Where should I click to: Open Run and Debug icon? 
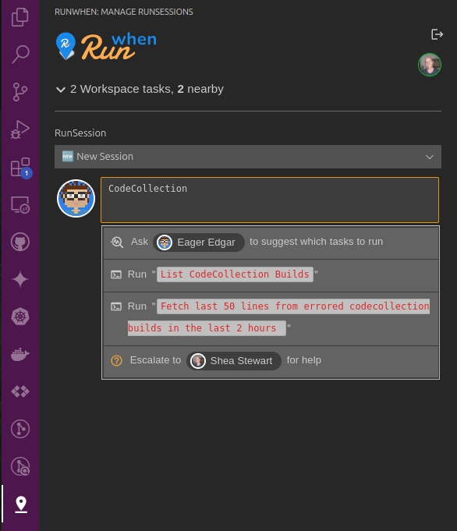(x=20, y=129)
